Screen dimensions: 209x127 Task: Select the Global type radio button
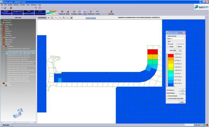click(168, 47)
